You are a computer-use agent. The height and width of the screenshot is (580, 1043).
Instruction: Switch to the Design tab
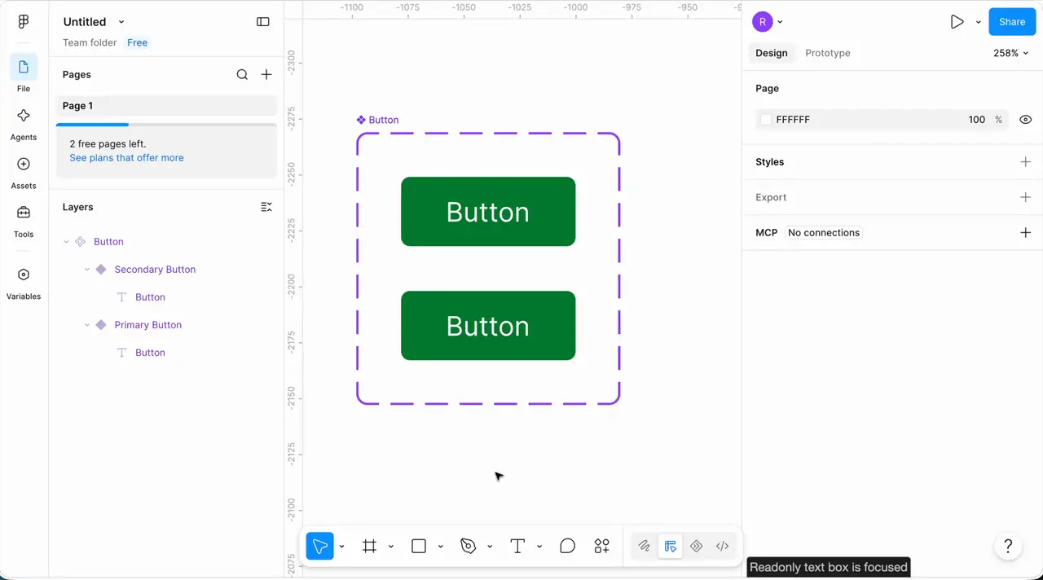771,53
